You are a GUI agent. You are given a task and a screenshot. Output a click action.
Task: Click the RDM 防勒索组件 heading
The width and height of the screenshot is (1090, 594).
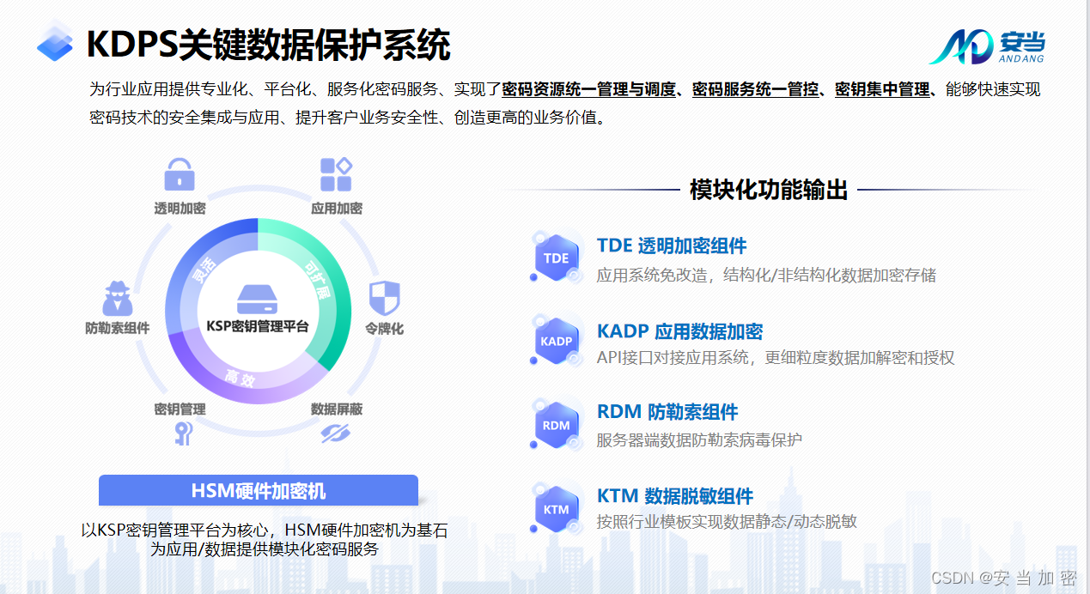tap(667, 412)
